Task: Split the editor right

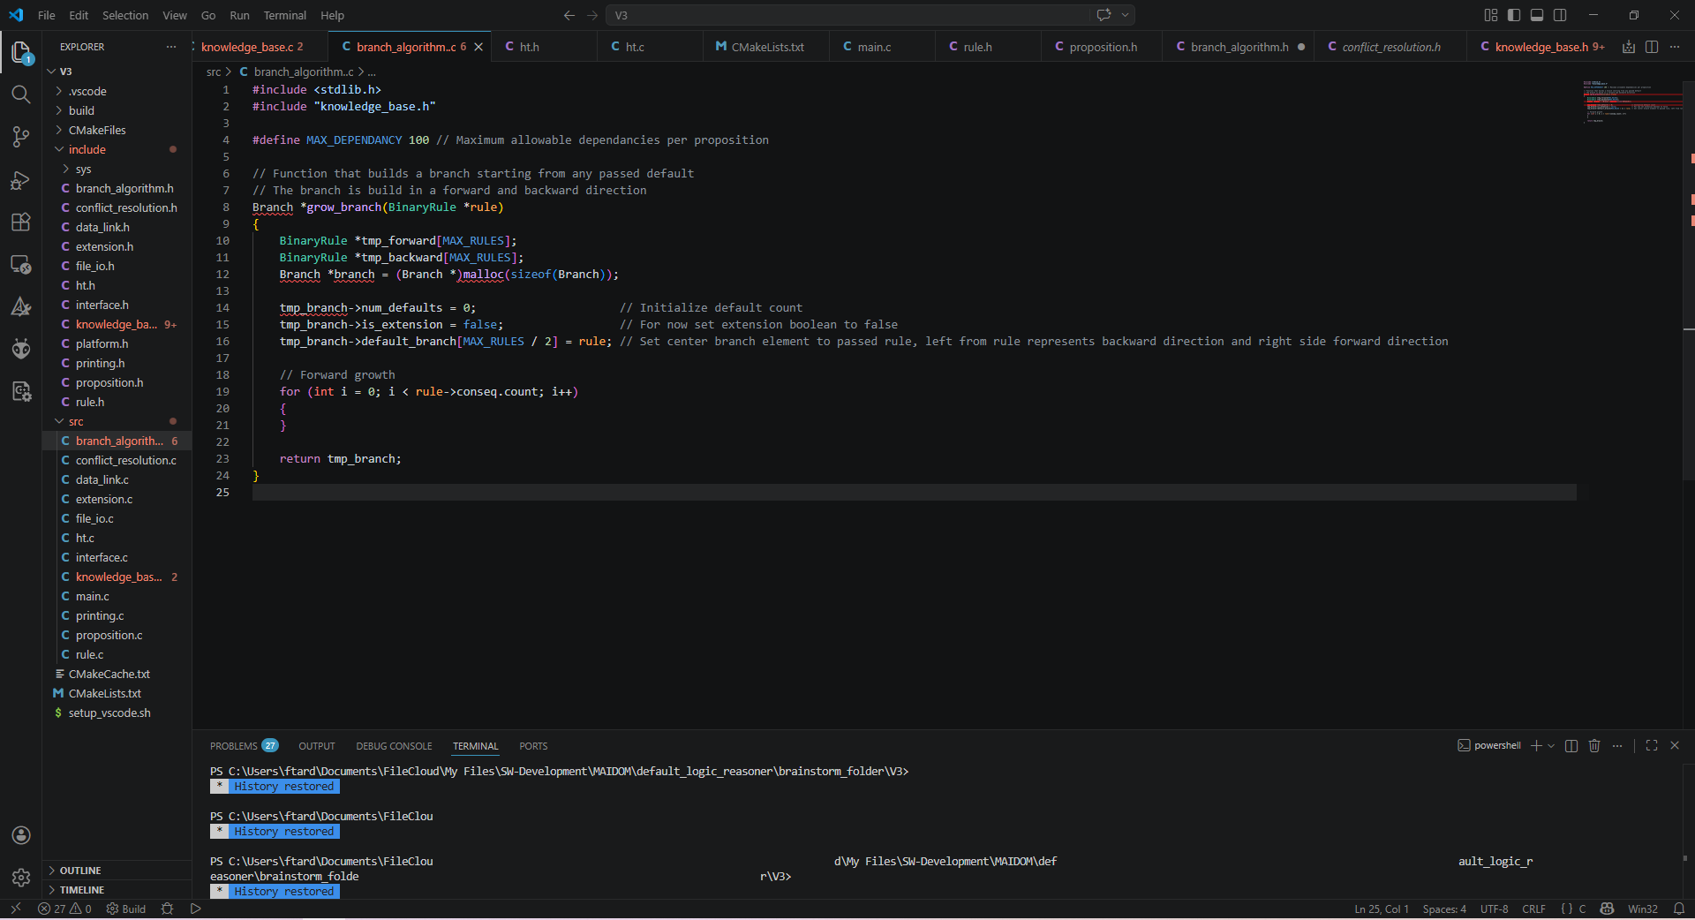Action: pos(1652,47)
